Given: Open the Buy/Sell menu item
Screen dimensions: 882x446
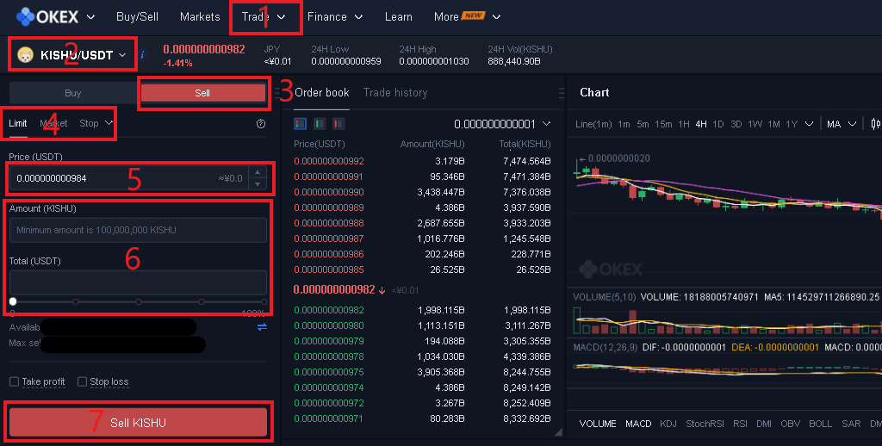Looking at the screenshot, I should [x=137, y=17].
